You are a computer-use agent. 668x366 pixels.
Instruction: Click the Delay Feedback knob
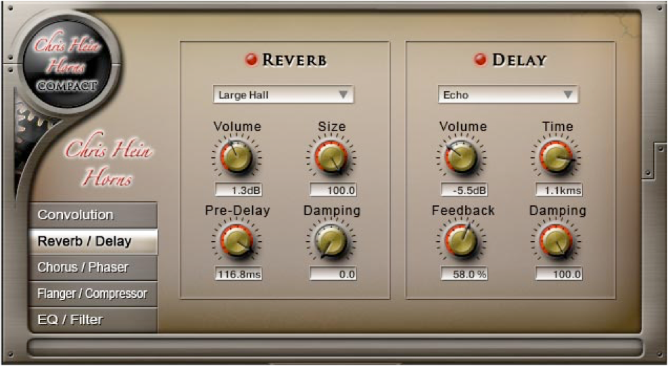462,241
